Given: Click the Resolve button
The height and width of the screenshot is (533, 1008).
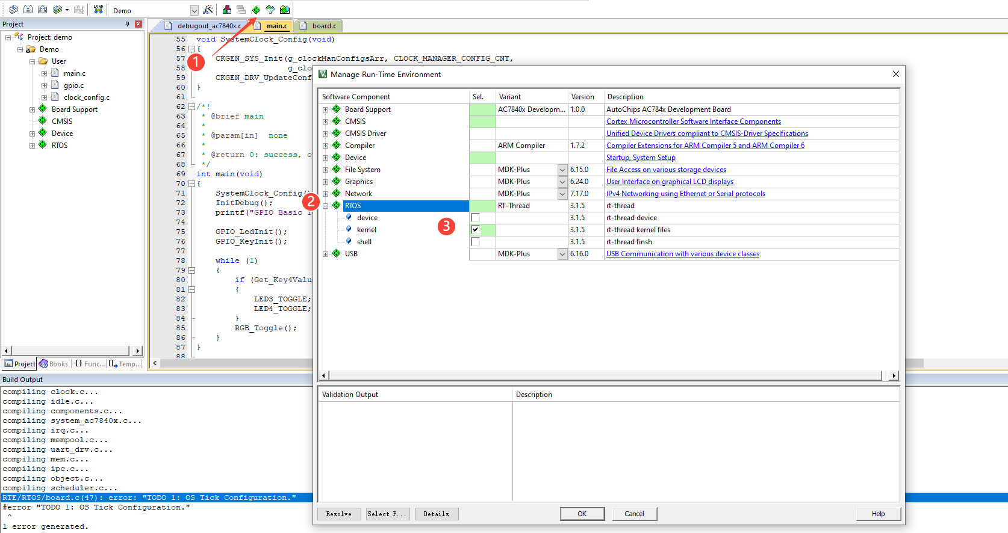Looking at the screenshot, I should [x=339, y=514].
